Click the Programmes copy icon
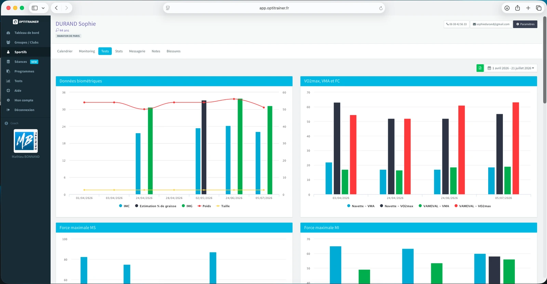This screenshot has width=547, height=284. pos(8,71)
